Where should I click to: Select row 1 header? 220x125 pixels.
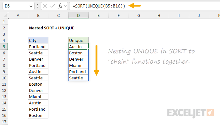point(4,22)
